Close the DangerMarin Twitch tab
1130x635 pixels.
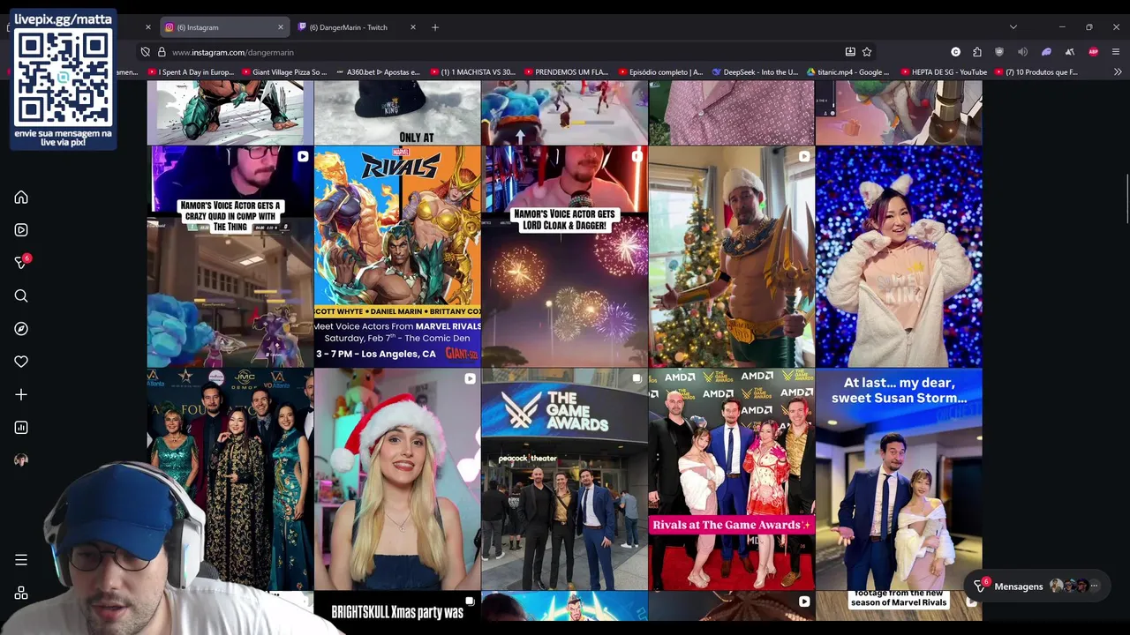[x=412, y=27]
